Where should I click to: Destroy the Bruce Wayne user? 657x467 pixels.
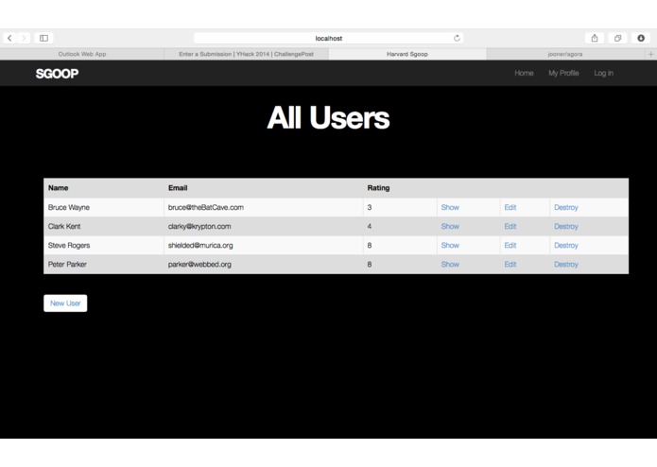pyautogui.click(x=566, y=207)
